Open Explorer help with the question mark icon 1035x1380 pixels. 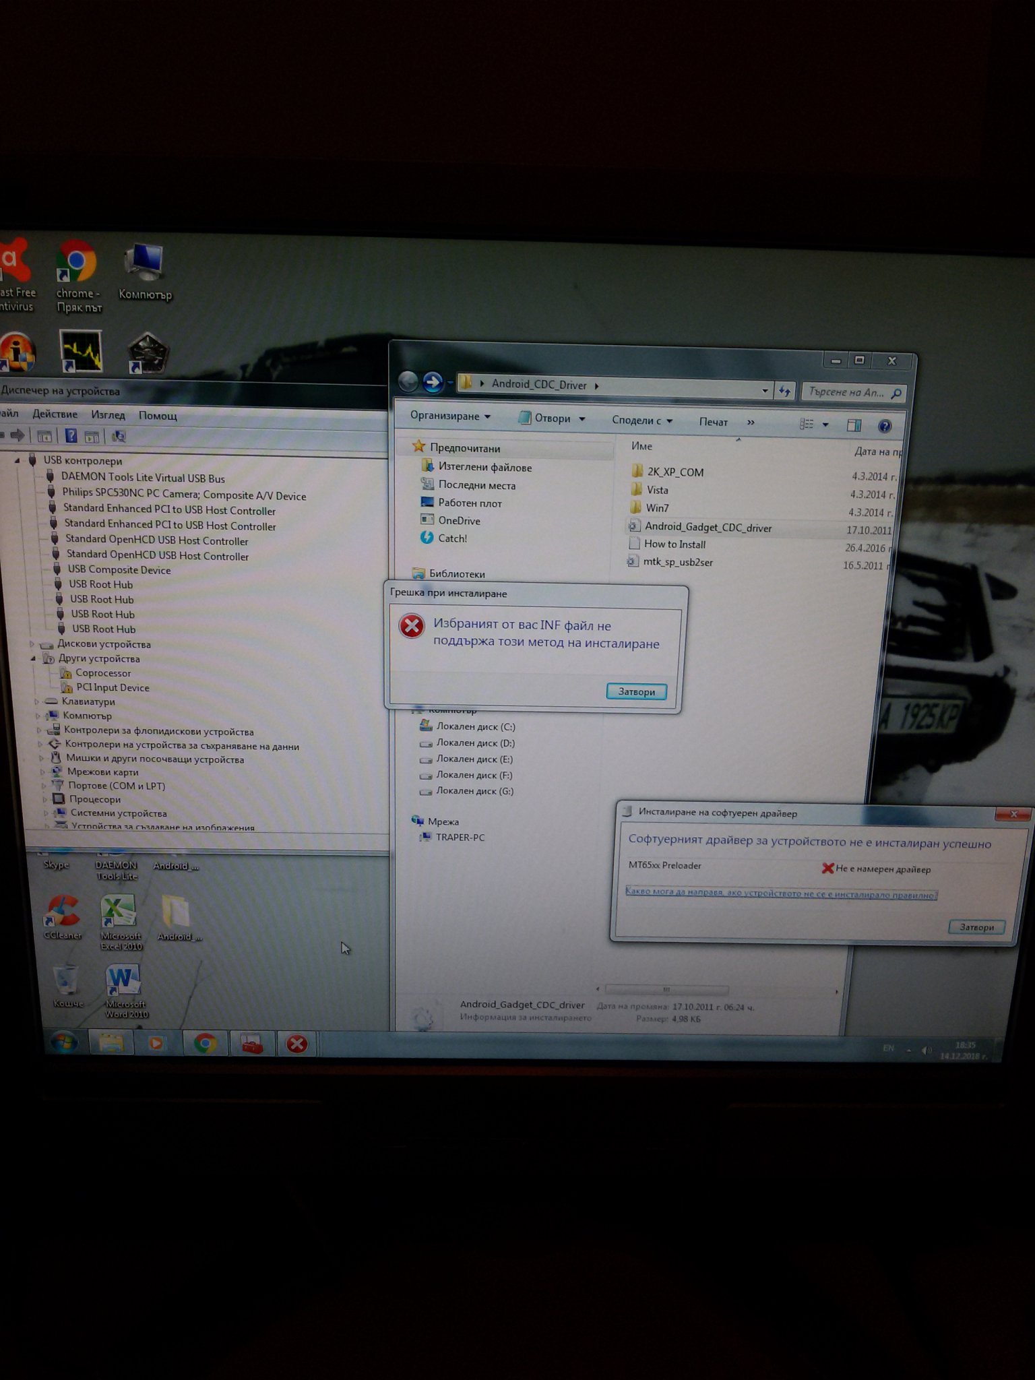[x=885, y=426]
